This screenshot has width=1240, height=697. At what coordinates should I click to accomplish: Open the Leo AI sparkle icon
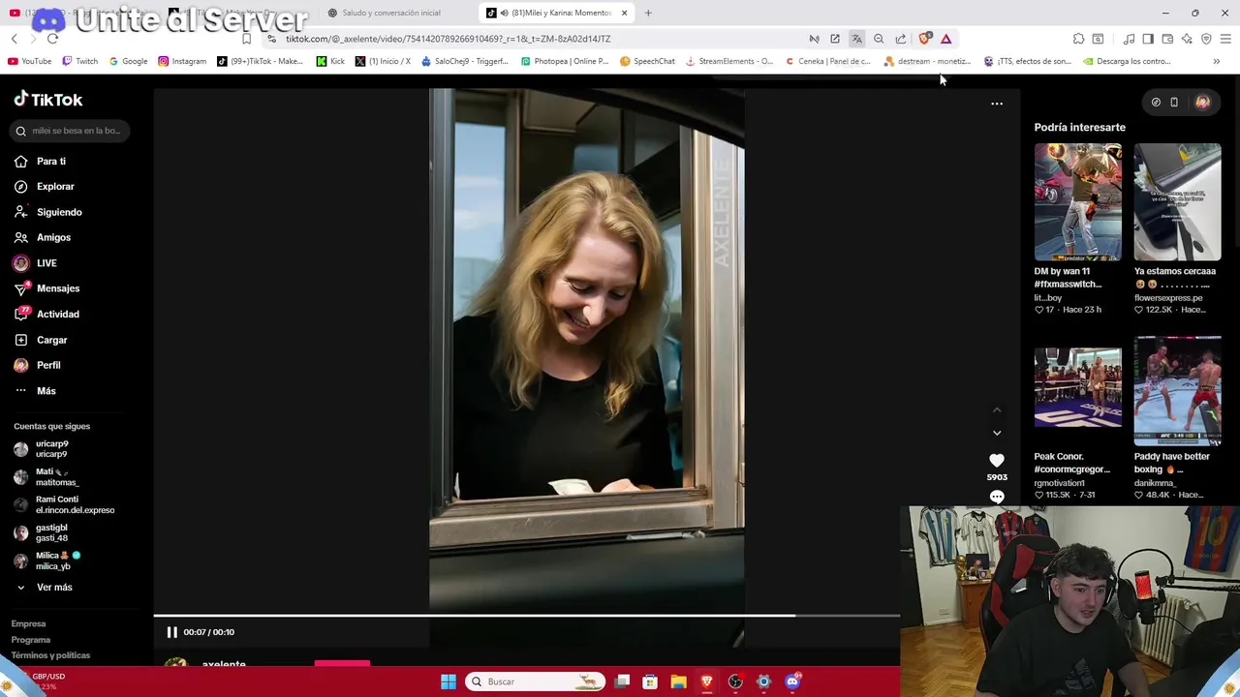[x=1187, y=39]
